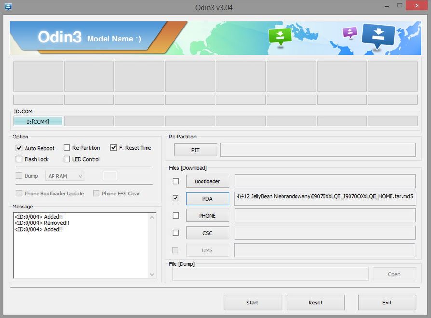The height and width of the screenshot is (318, 431).
Task: Enable the Flash Lock checkbox
Action: point(19,159)
